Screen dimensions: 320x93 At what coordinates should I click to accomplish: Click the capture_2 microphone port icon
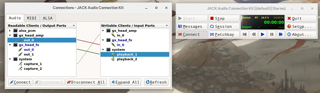(x=20, y=68)
